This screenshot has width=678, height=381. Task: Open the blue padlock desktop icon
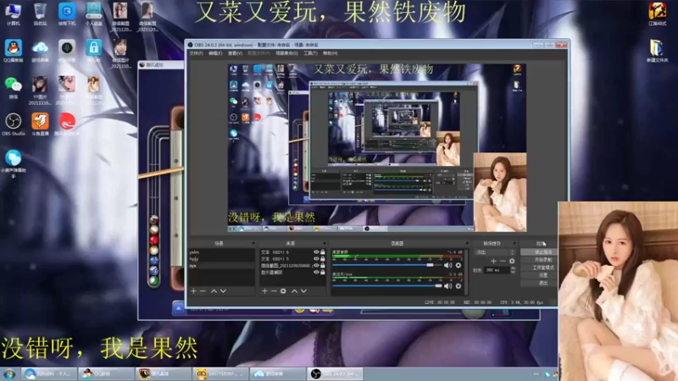tap(93, 49)
